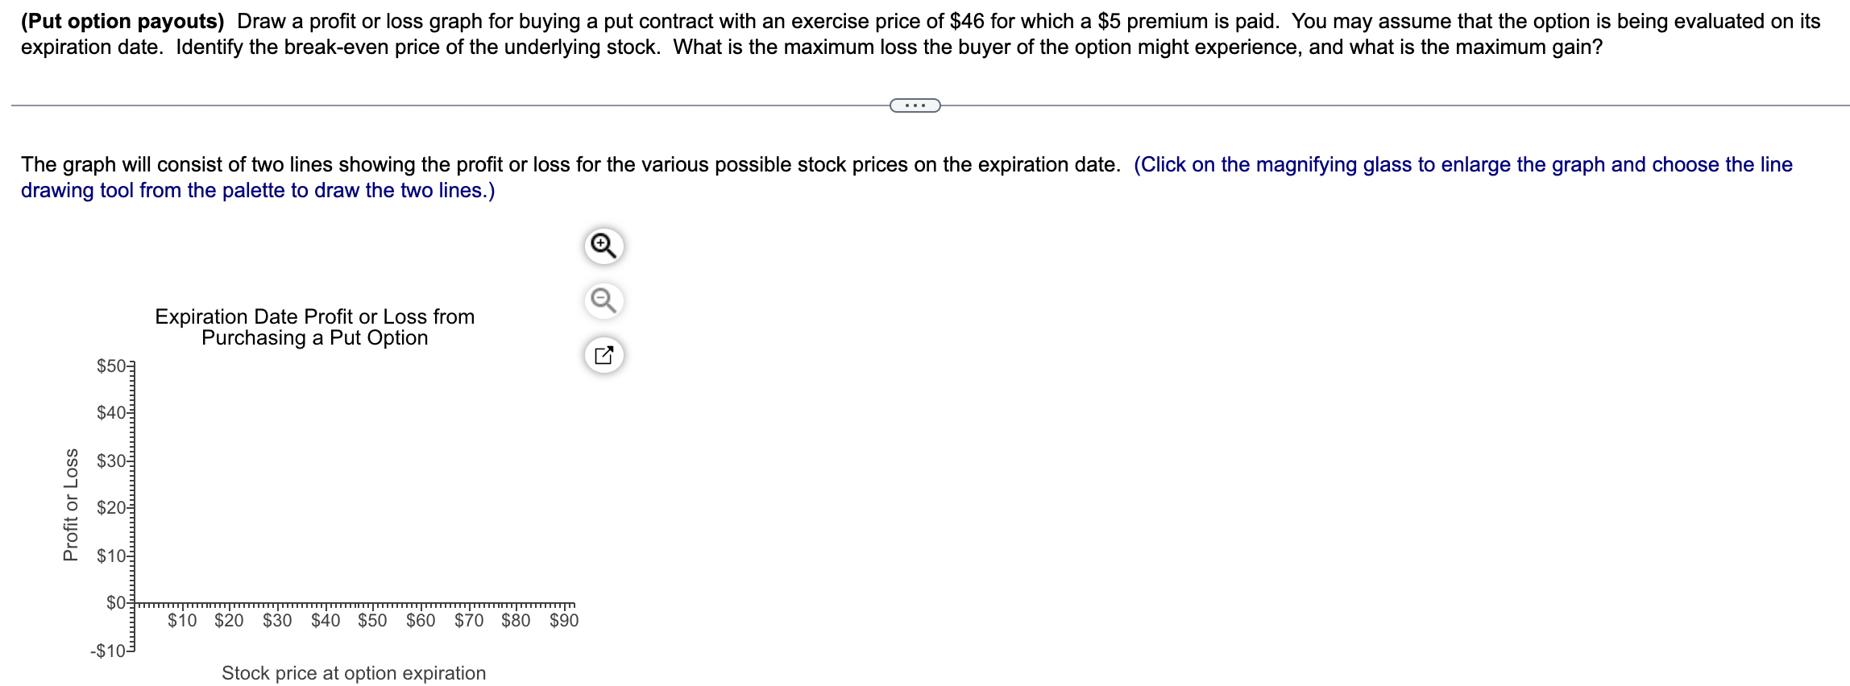Click the graph title Expiration Date Profit
The image size is (1850, 686).
[314, 327]
